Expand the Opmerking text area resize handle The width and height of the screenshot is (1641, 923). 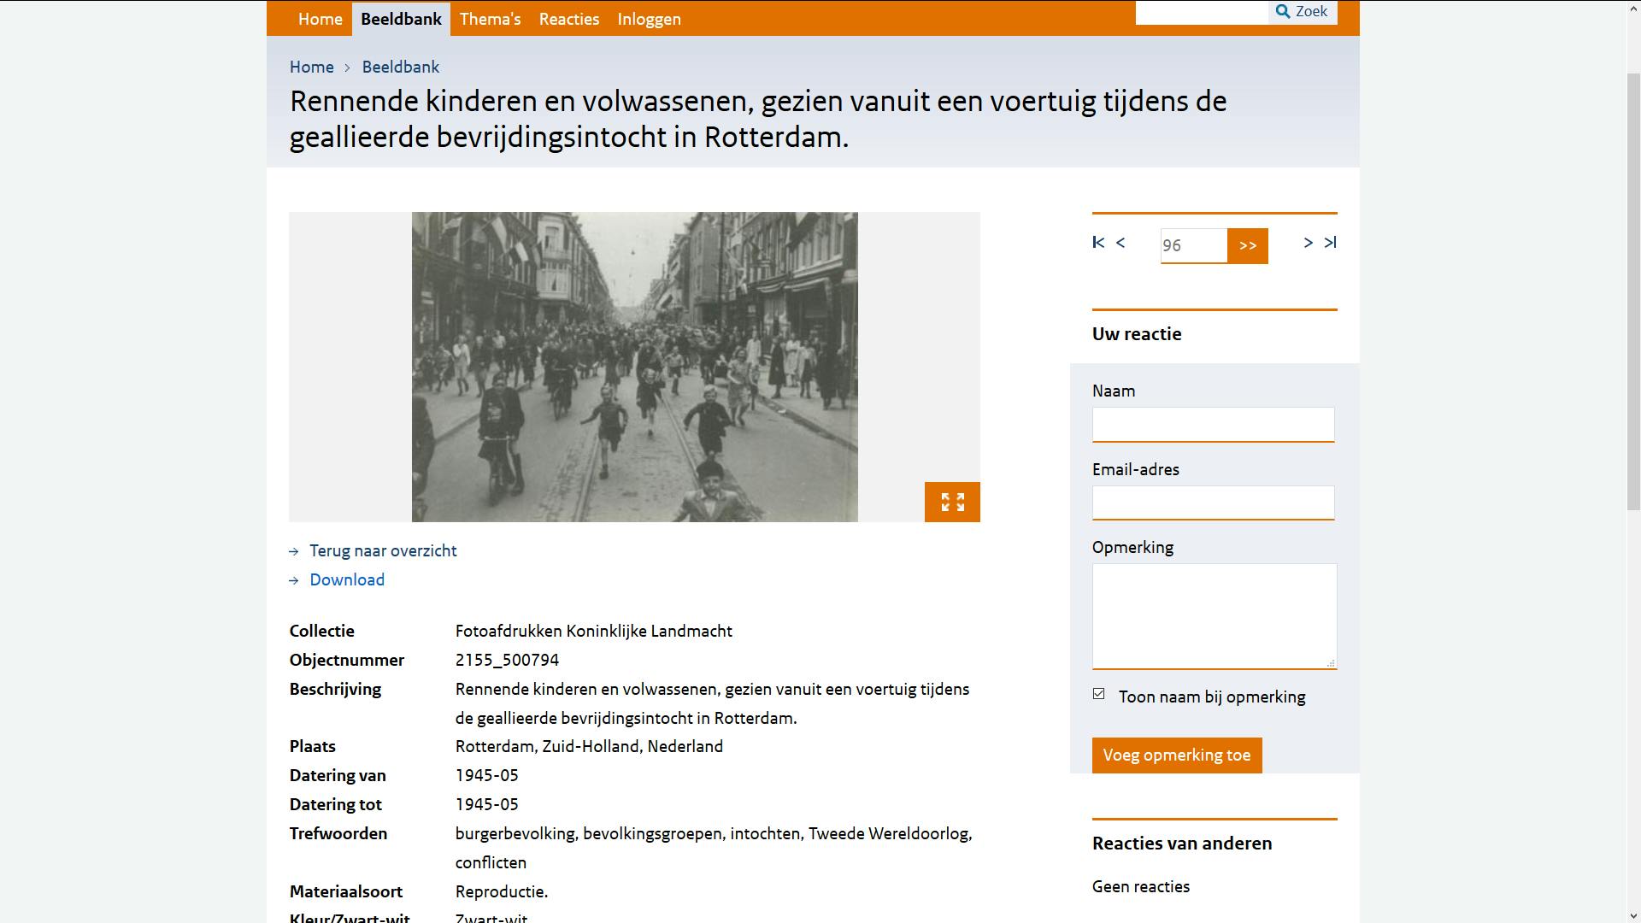[1331, 664]
